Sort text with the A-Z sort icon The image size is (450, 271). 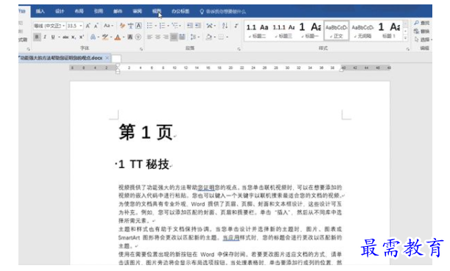coord(225,26)
